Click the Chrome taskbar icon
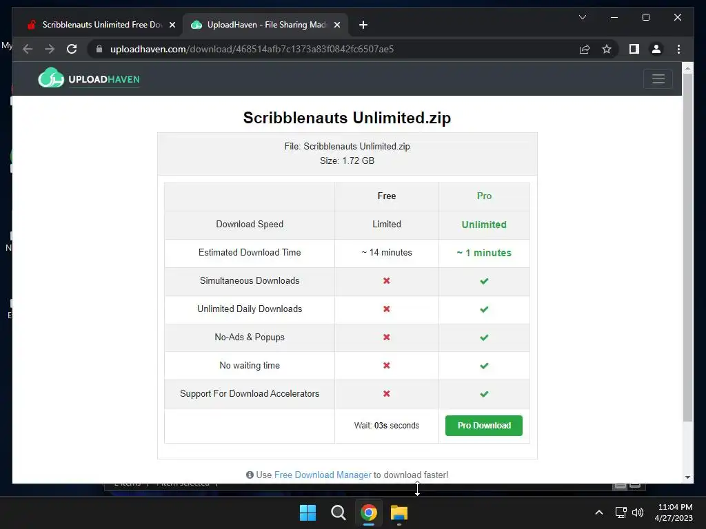 click(x=368, y=512)
